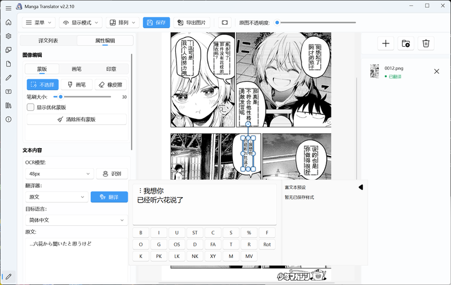Select the 橡皮擦 eraser tool
This screenshot has width=451, height=285.
110,84
